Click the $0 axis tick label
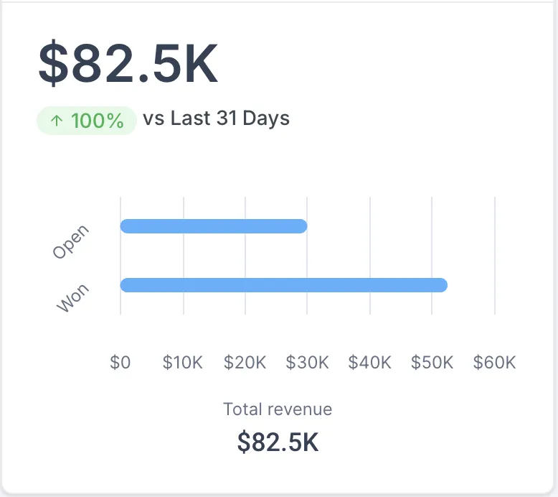 pyautogui.click(x=120, y=363)
